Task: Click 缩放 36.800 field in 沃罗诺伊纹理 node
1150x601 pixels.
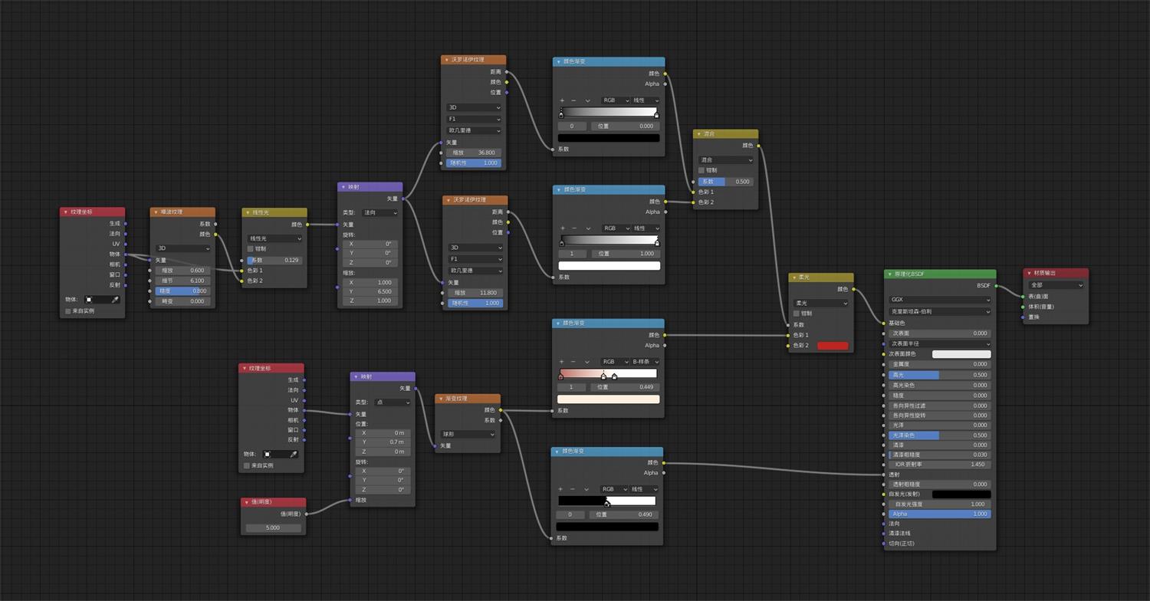Action: tap(474, 153)
